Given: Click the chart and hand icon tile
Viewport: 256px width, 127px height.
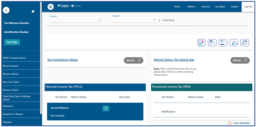Looking at the screenshot, I should point(212,43).
